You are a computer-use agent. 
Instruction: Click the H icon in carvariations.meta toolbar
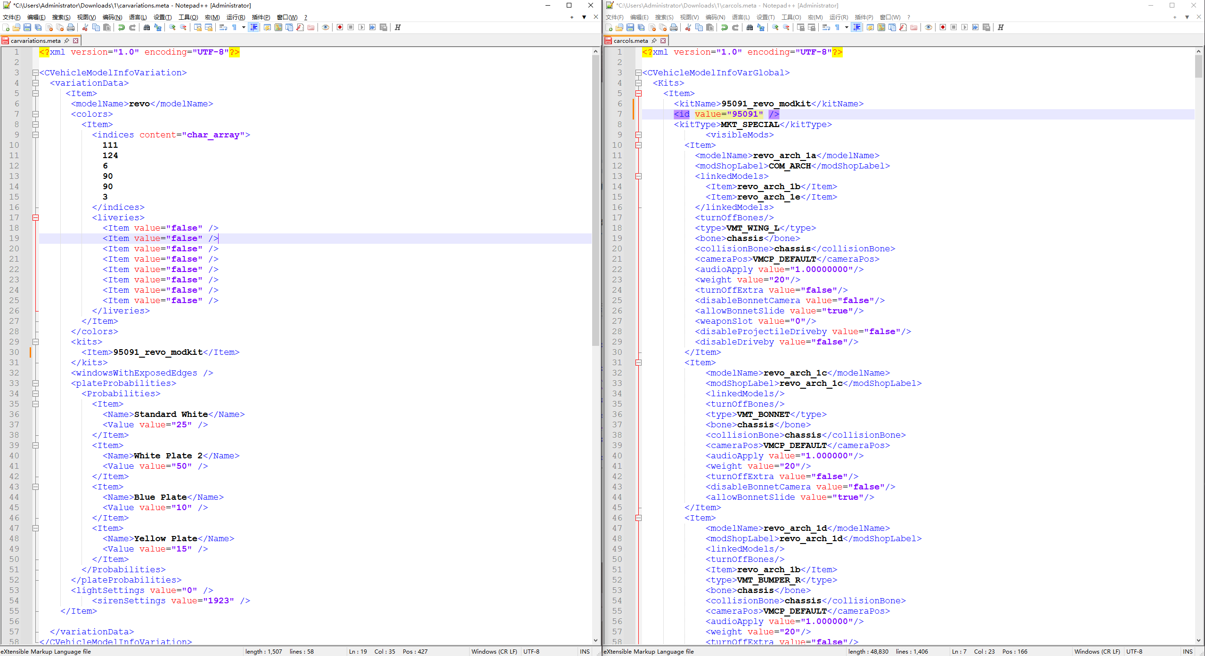(398, 27)
